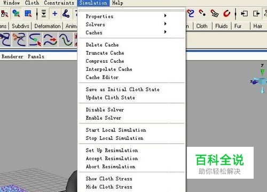Choose Compress Cache

[132, 61]
